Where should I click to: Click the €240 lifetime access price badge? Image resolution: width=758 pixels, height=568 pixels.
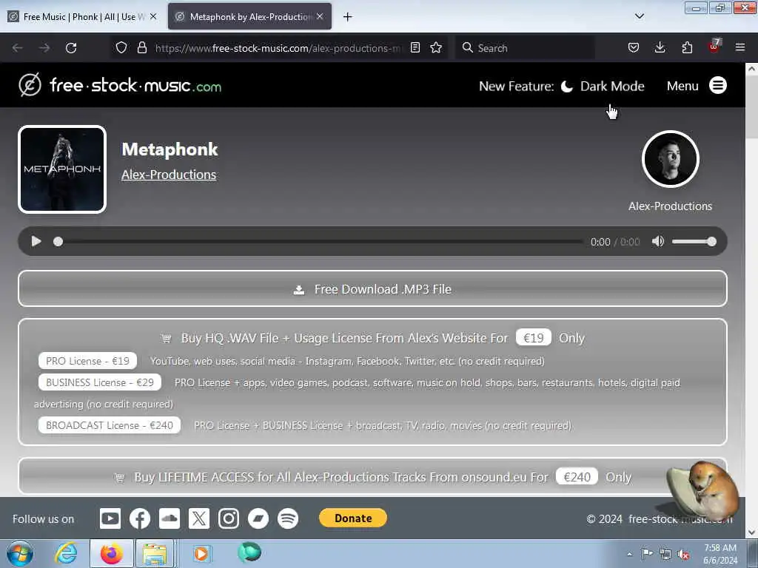click(577, 477)
